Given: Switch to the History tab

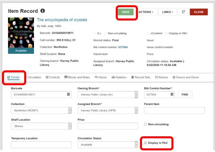Looking at the screenshot, I should 101,77.
